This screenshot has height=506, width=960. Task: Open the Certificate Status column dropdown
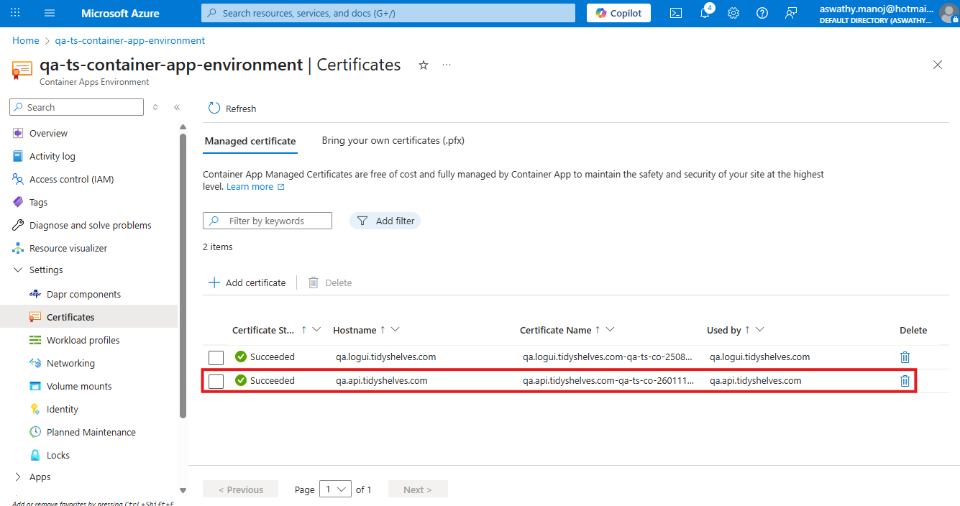click(x=316, y=330)
